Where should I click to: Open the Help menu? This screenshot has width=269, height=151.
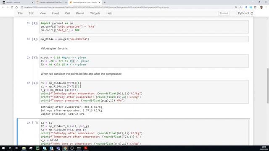(x=109, y=13)
